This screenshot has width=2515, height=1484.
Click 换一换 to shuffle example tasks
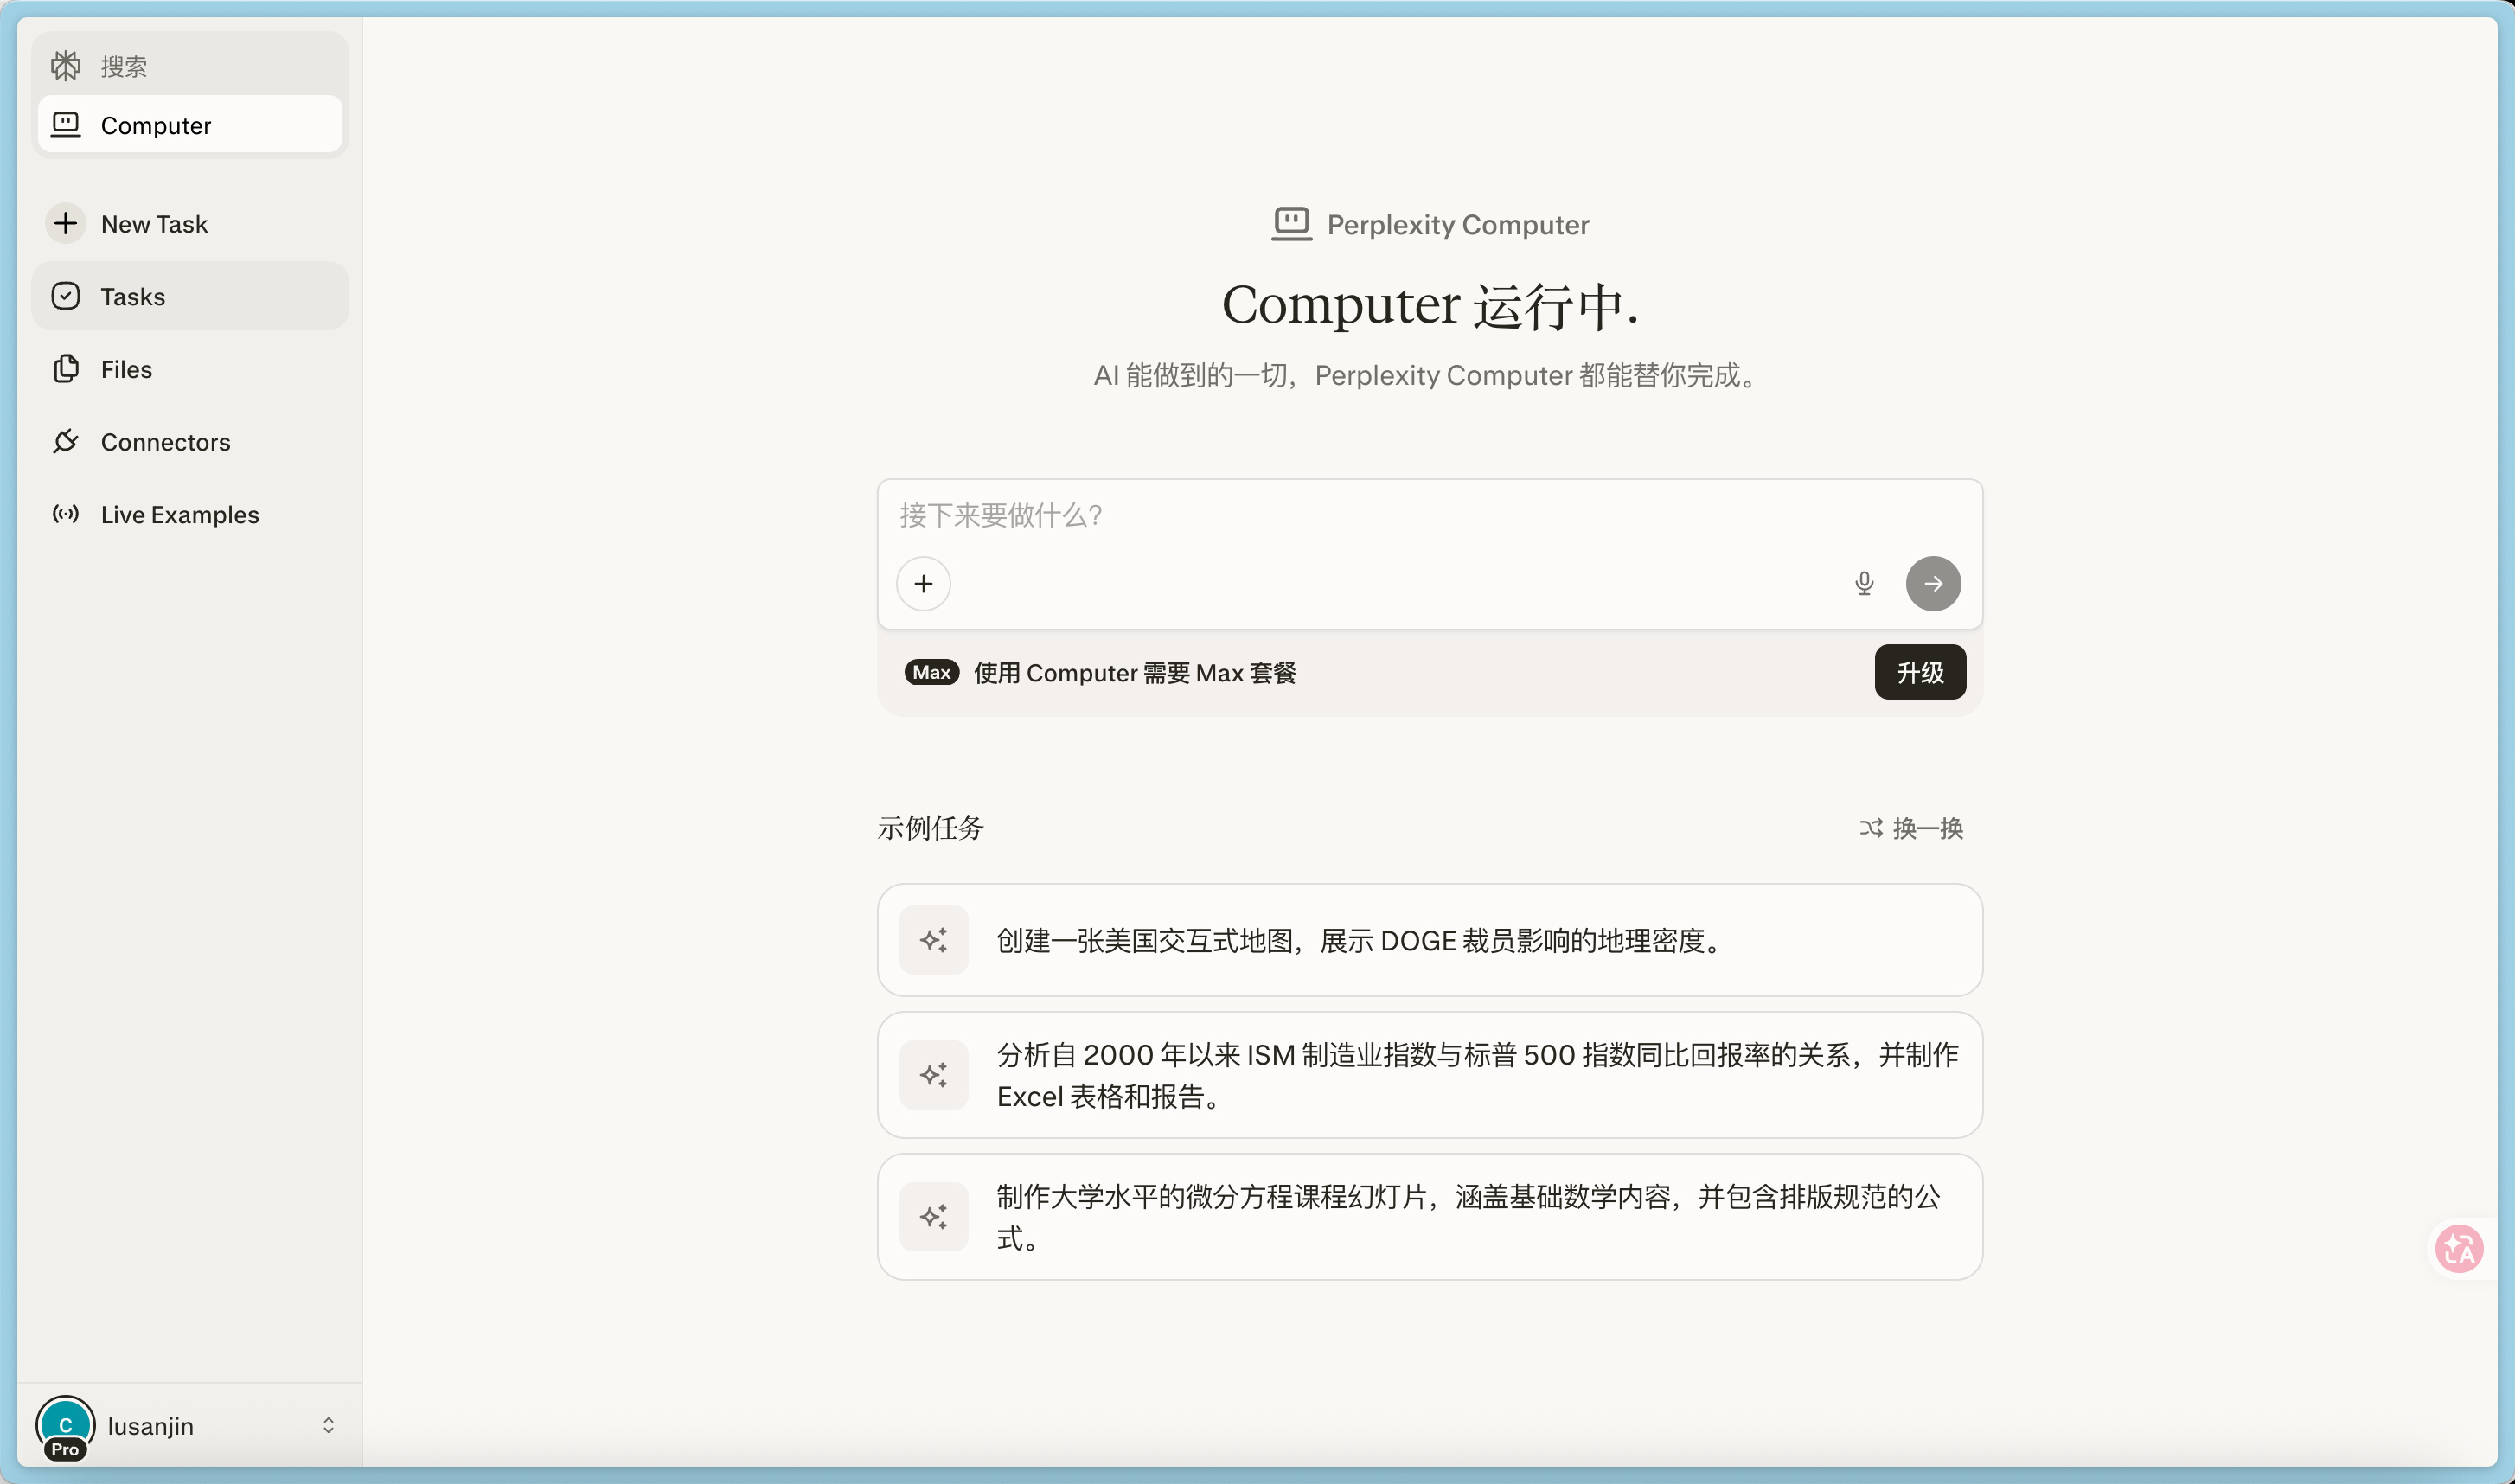click(x=1911, y=828)
